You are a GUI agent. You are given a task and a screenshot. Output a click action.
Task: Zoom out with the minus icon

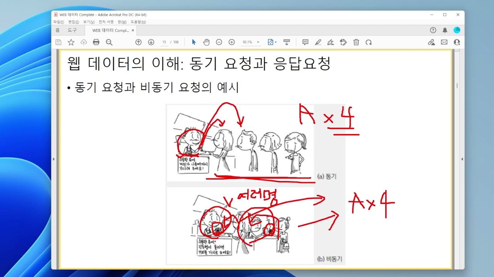[219, 42]
